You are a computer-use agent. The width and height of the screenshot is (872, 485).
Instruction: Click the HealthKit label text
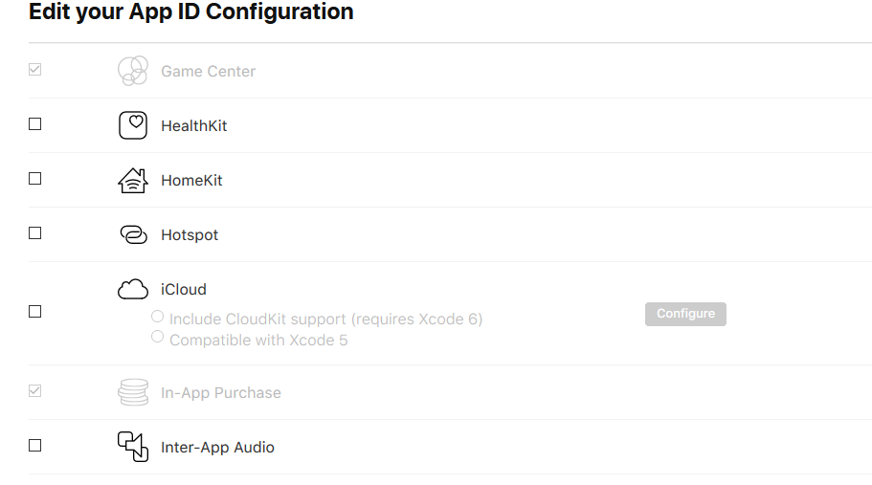[x=193, y=125]
